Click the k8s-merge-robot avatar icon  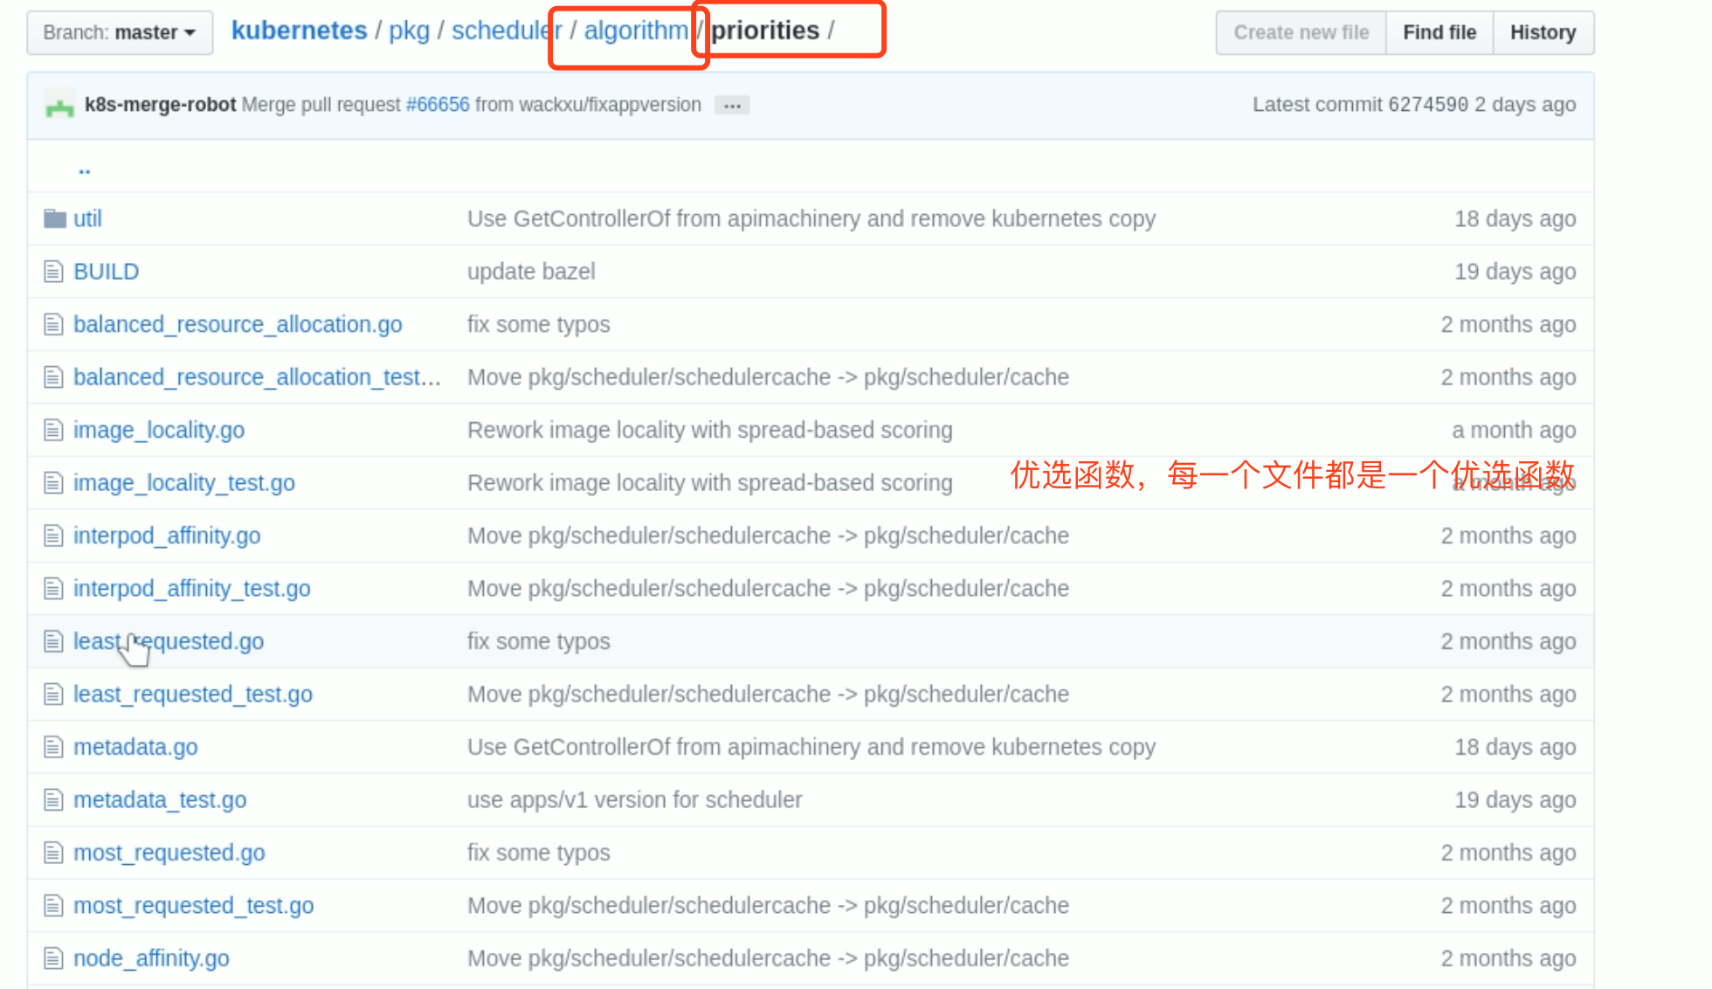pyautogui.click(x=59, y=106)
